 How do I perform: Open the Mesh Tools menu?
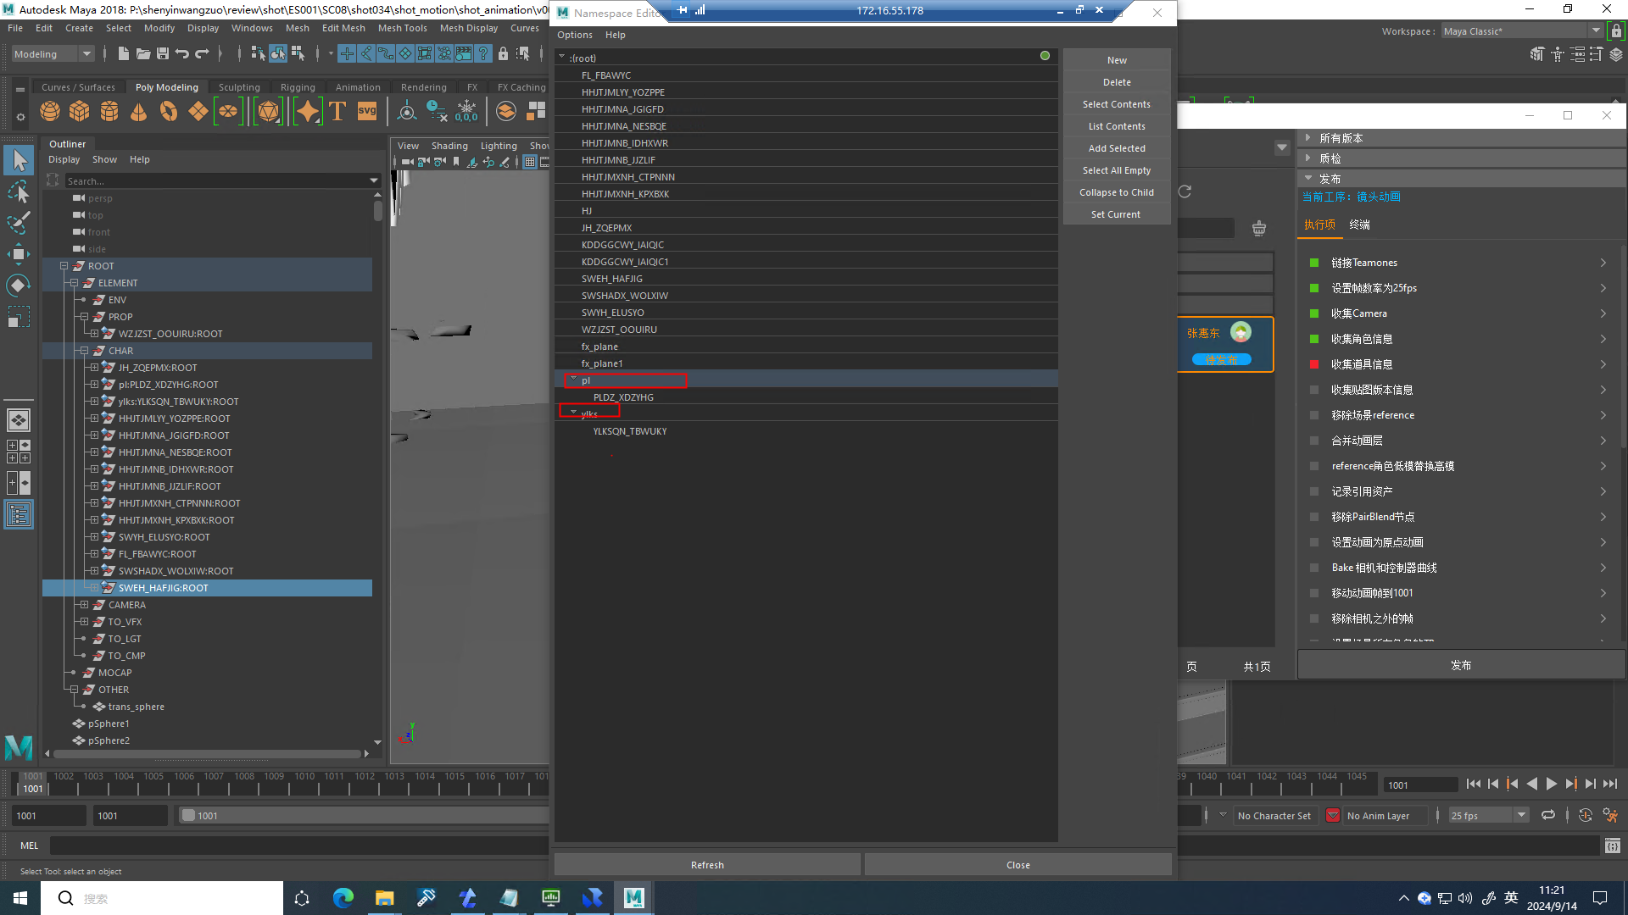pos(402,28)
